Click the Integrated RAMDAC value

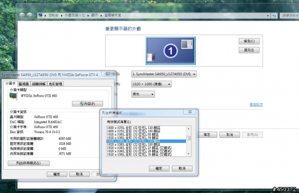tap(48, 122)
